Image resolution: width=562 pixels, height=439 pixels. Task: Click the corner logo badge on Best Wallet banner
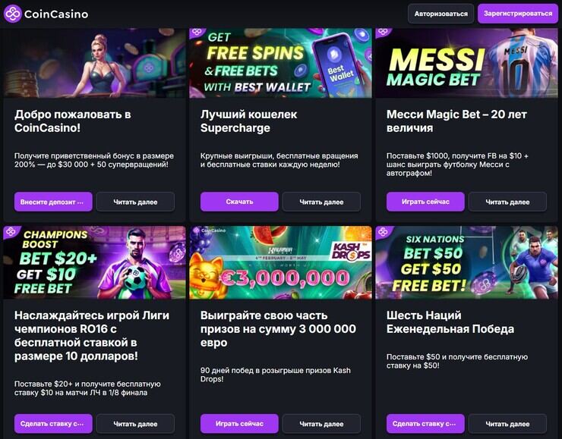(x=197, y=33)
